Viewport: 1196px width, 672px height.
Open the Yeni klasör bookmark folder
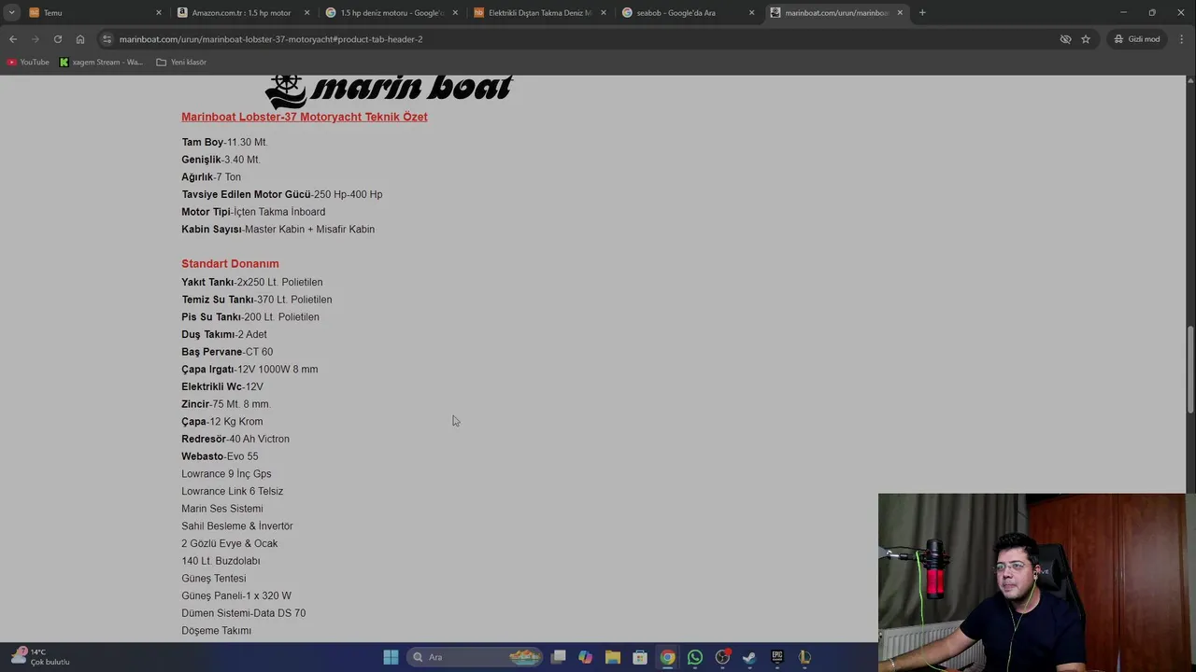tap(181, 63)
